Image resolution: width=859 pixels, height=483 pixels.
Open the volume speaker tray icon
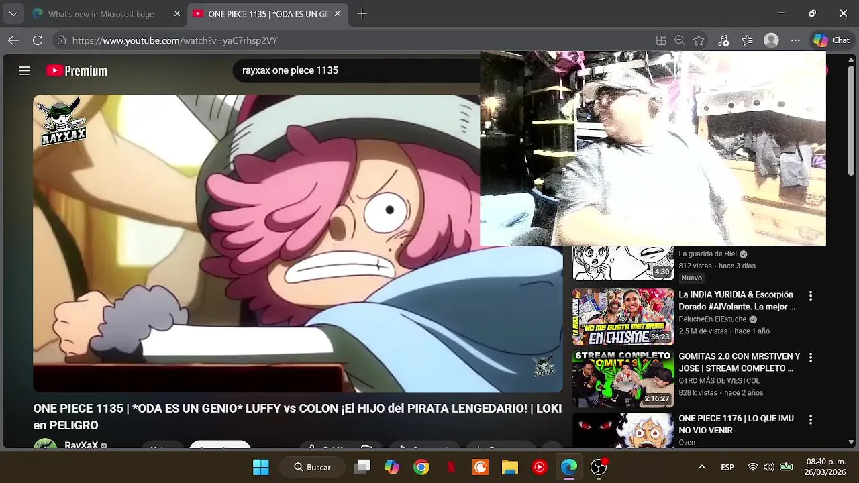(x=769, y=467)
